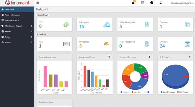Click the green Breakdown New ticket icon
195x107 pixels.
66,25
